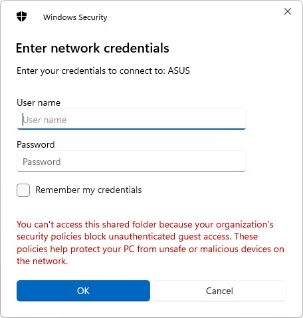The width and height of the screenshot is (303, 318).
Task: Click the 'Enter network credentials' heading
Action: click(92, 48)
